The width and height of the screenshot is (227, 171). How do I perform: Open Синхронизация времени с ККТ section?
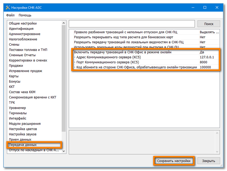coord(32,97)
